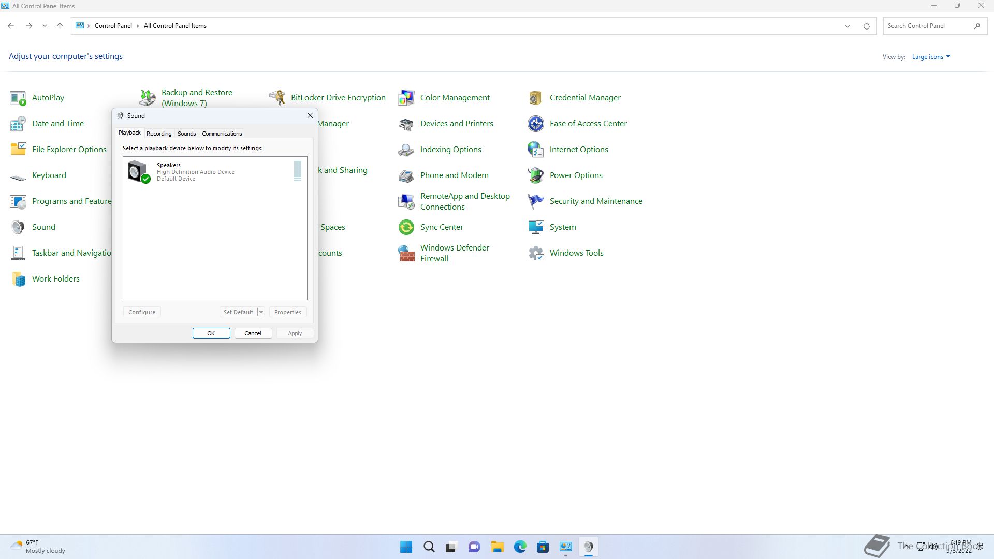994x559 pixels.
Task: Open the weather widget showing 67°F
Action: pyautogui.click(x=38, y=547)
